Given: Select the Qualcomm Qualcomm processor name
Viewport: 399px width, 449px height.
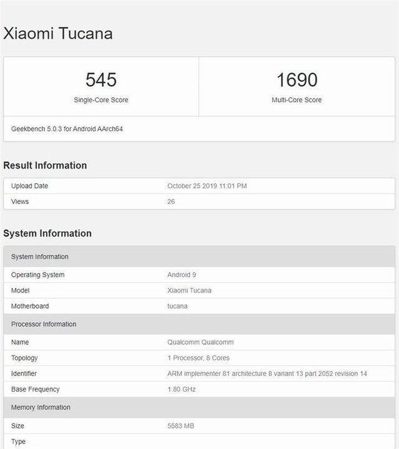Looking at the screenshot, I should coord(201,342).
